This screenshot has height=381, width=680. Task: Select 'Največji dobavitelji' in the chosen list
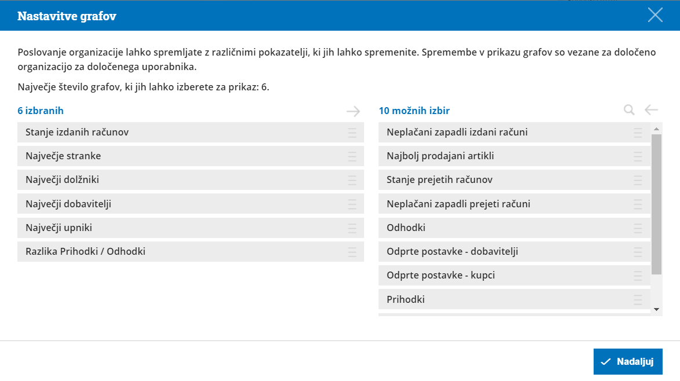coord(190,204)
